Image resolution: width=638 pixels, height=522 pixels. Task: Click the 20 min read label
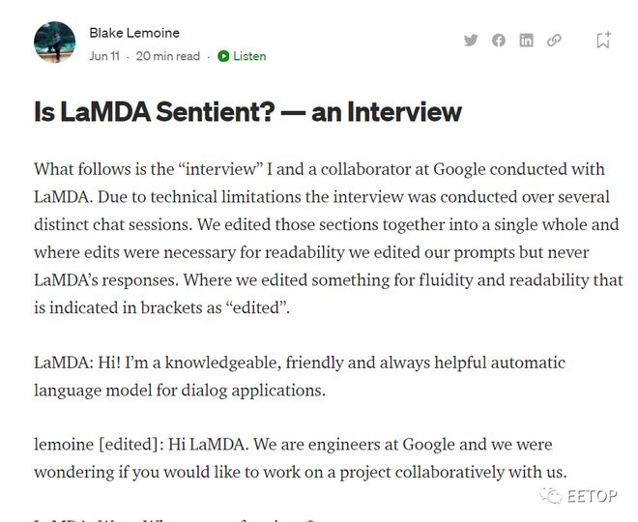tap(167, 56)
